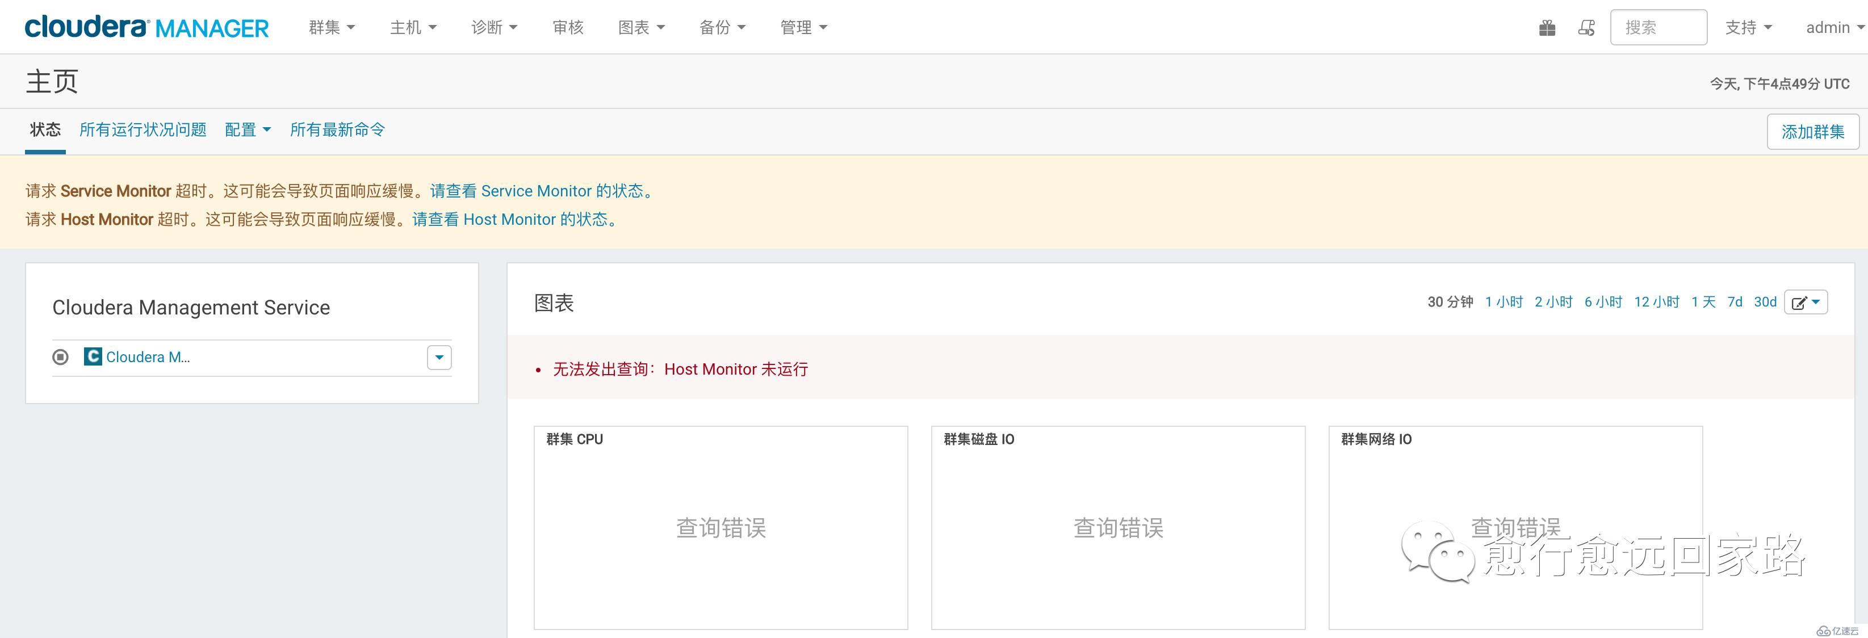Expand the Cloudera M... service actions dropdown

click(439, 358)
